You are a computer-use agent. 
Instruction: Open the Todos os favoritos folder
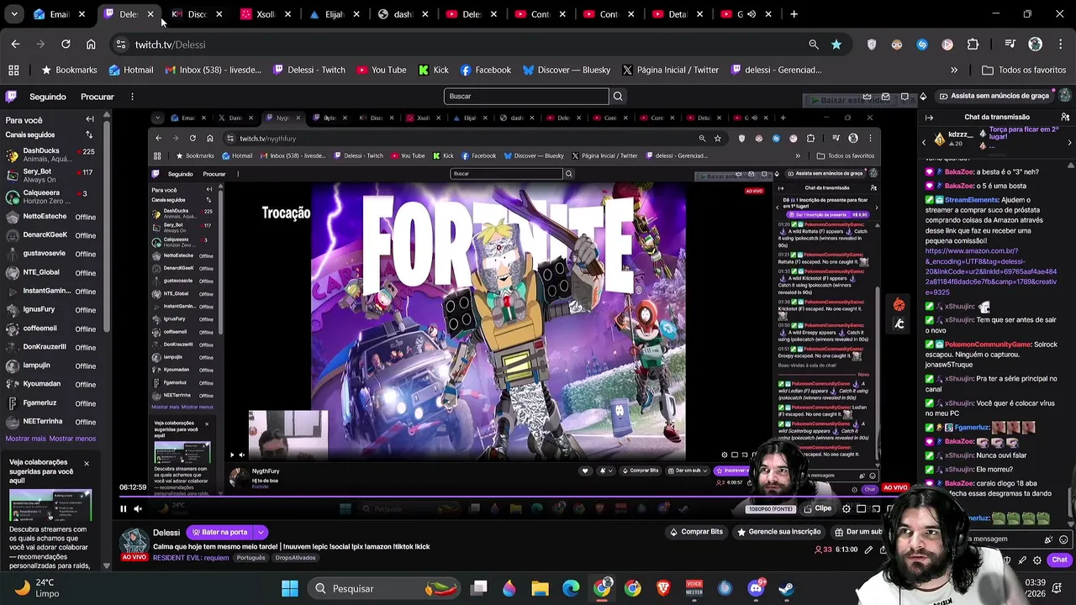pyautogui.click(x=1023, y=70)
